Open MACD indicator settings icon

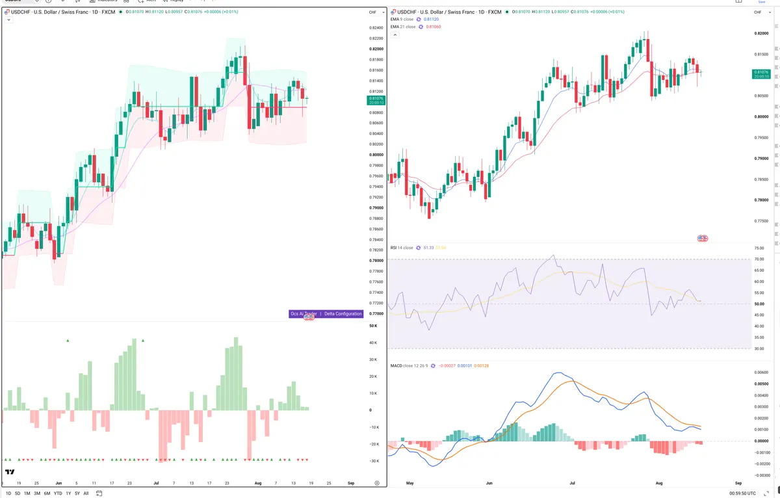[x=433, y=365]
